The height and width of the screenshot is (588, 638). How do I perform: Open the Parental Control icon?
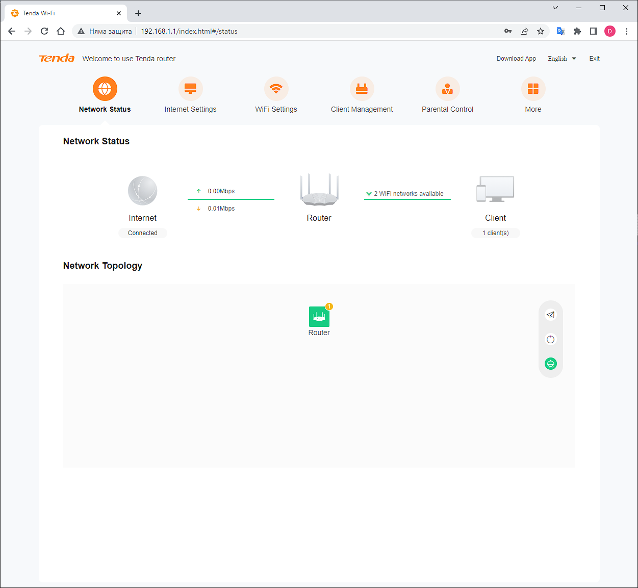pyautogui.click(x=448, y=89)
